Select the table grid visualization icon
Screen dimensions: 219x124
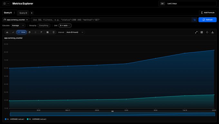pos(47,32)
